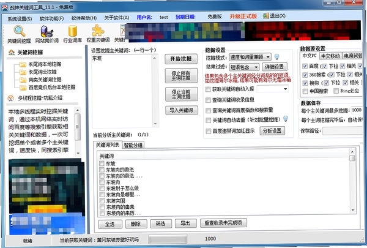Switch to the 中文移动 data source tab

(x=330, y=56)
